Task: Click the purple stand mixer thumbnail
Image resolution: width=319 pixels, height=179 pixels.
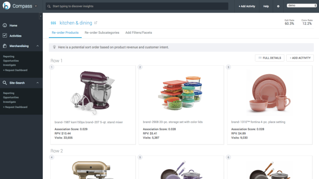Action: [x=93, y=93]
